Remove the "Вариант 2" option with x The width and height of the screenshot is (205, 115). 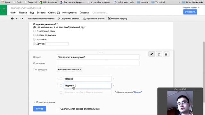(x=113, y=86)
